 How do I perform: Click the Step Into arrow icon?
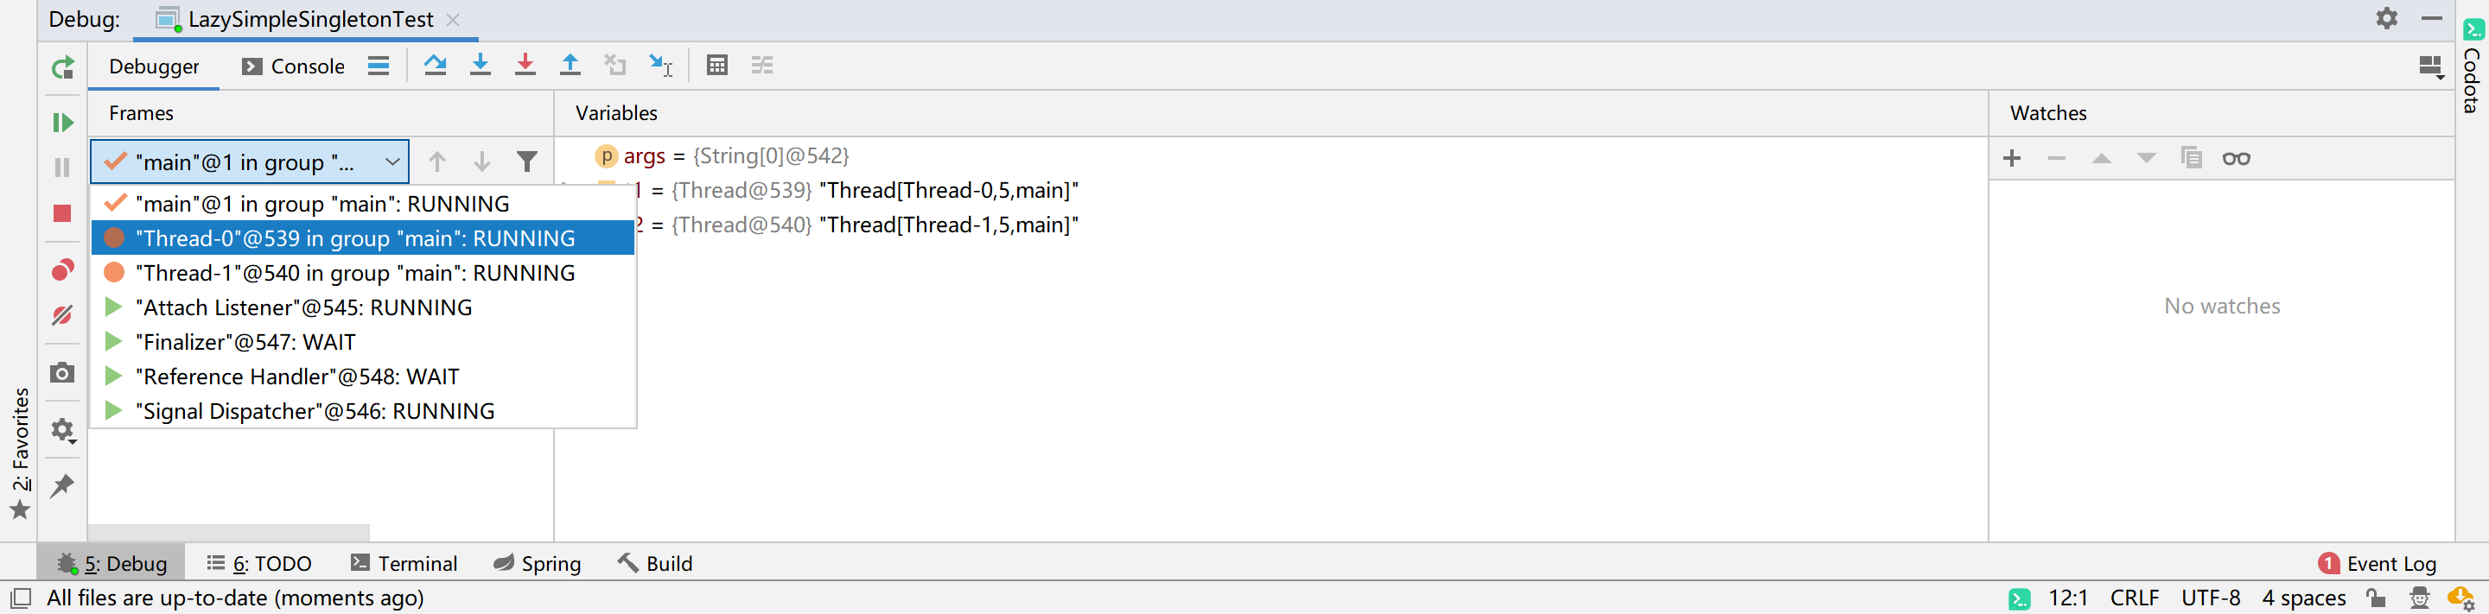(x=481, y=66)
